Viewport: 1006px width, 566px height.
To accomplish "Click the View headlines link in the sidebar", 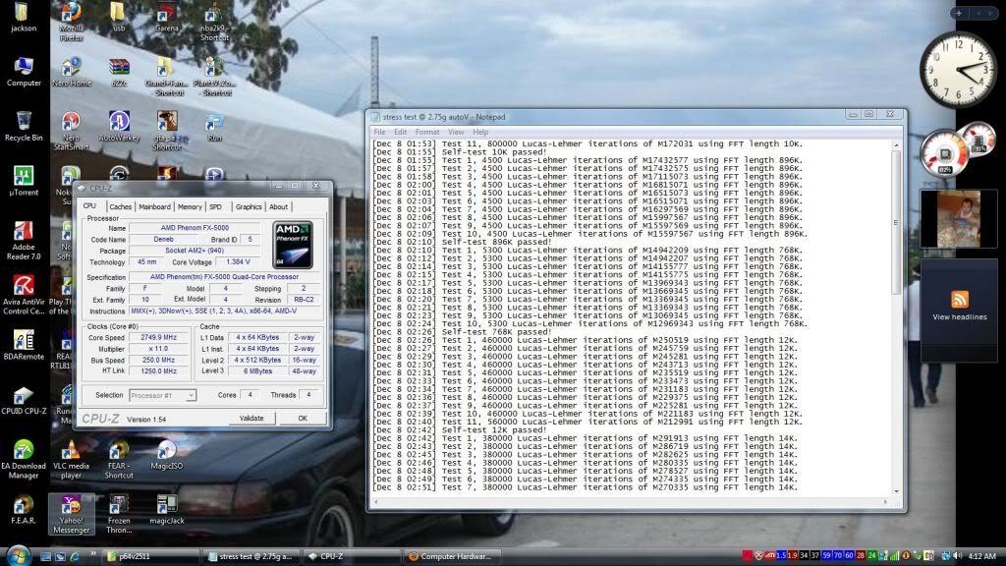I will point(960,317).
